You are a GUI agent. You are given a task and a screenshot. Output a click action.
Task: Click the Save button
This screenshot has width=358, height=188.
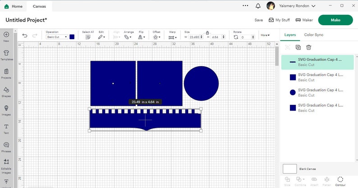point(259,20)
